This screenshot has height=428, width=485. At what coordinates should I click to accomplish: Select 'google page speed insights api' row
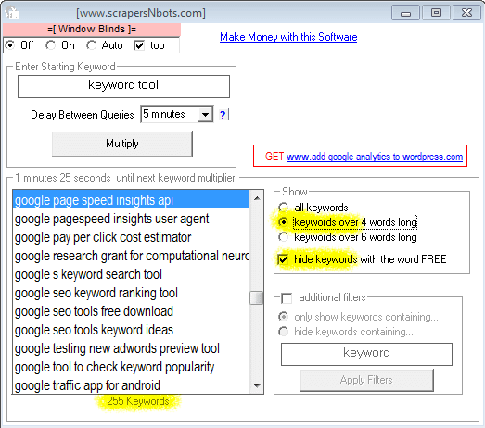click(131, 200)
